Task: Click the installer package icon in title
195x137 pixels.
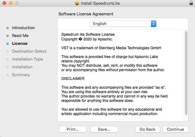Action: click(77, 3)
